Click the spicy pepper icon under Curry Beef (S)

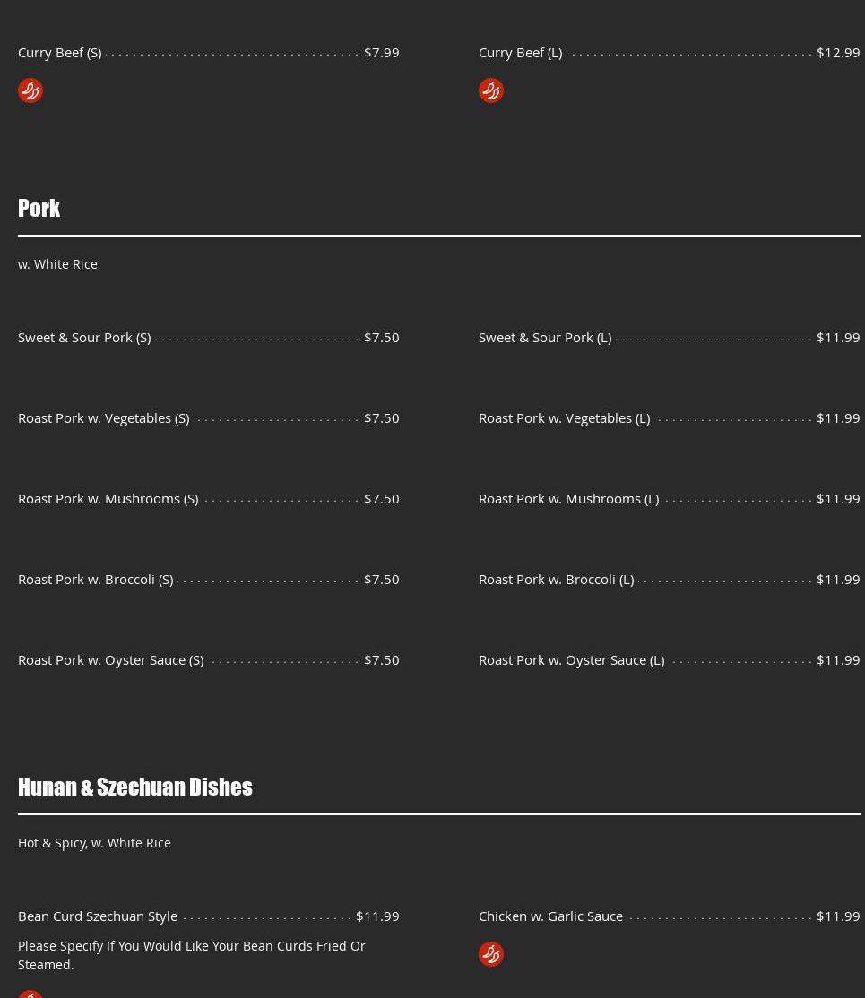point(30,90)
